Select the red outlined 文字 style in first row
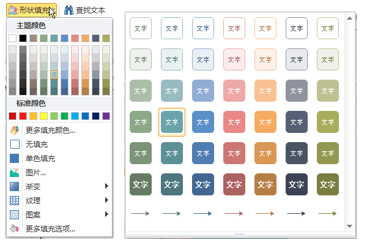The width and height of the screenshot is (367, 245). coord(234,28)
